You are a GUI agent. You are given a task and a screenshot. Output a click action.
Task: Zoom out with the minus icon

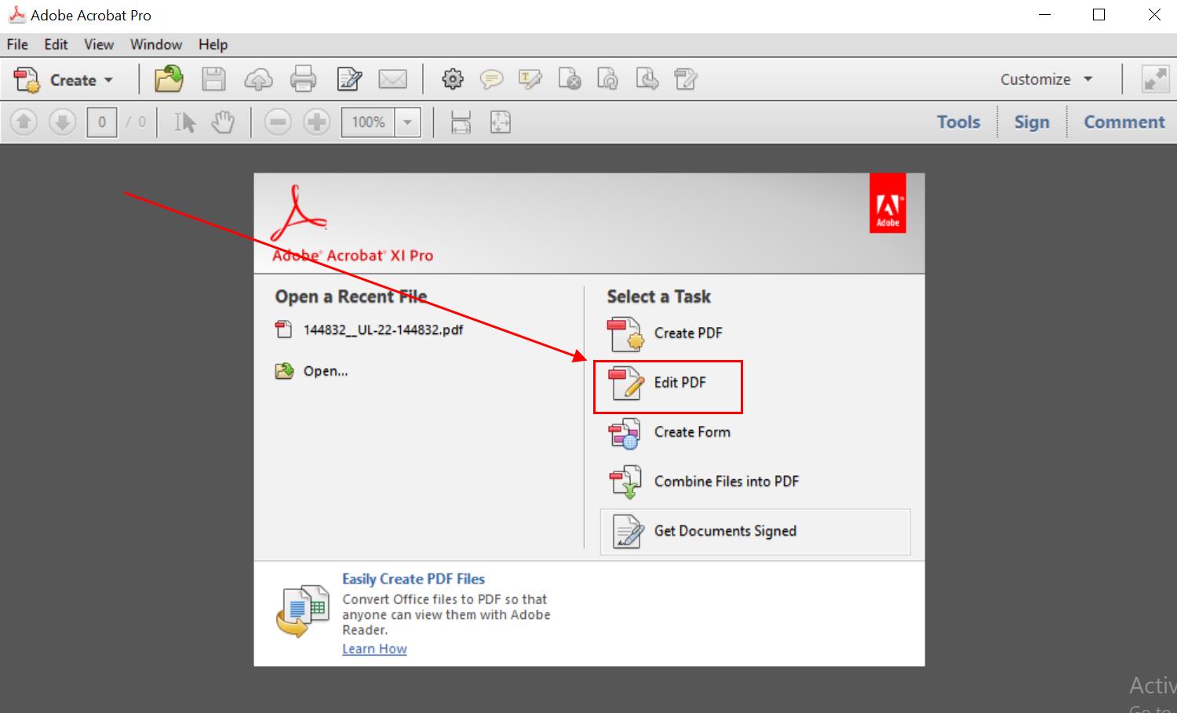click(277, 122)
